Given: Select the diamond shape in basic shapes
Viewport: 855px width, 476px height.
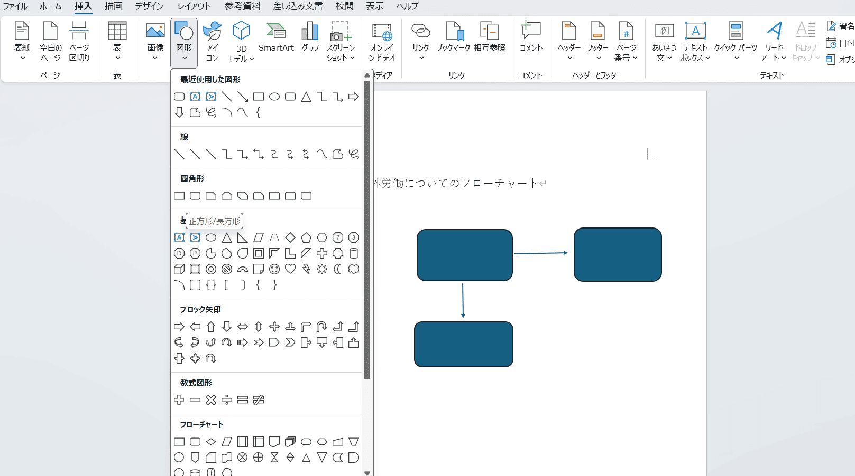Looking at the screenshot, I should 290,237.
